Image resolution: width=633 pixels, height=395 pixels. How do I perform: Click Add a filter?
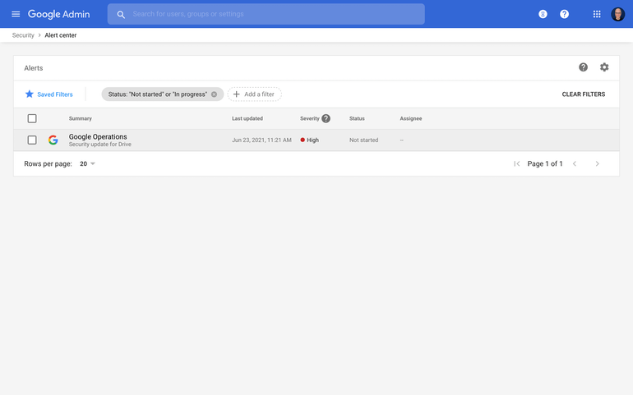point(254,94)
